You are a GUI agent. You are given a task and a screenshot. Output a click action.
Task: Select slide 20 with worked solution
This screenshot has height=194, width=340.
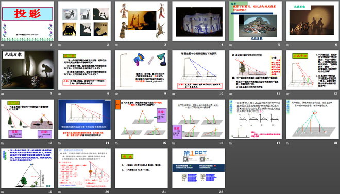[x=84, y=168]
